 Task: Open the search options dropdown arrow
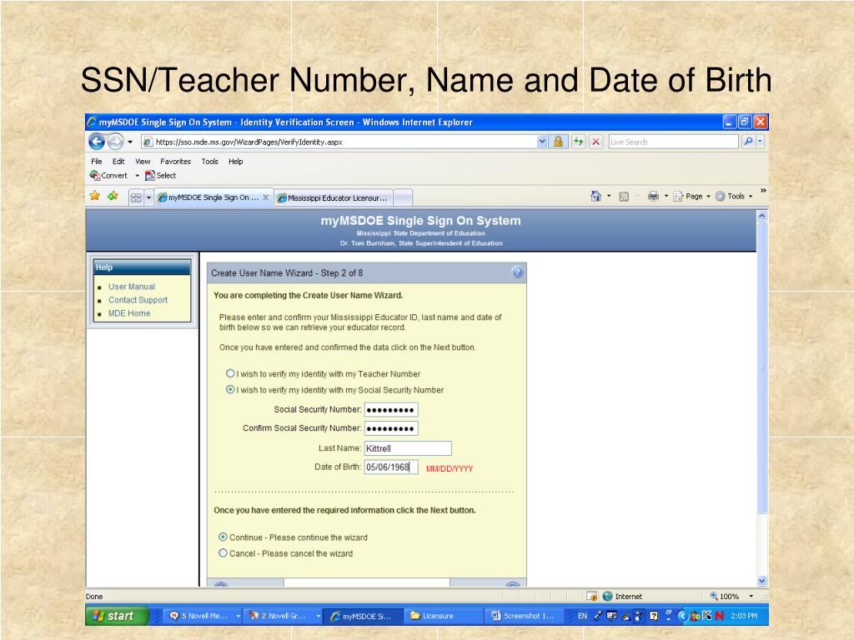(761, 142)
